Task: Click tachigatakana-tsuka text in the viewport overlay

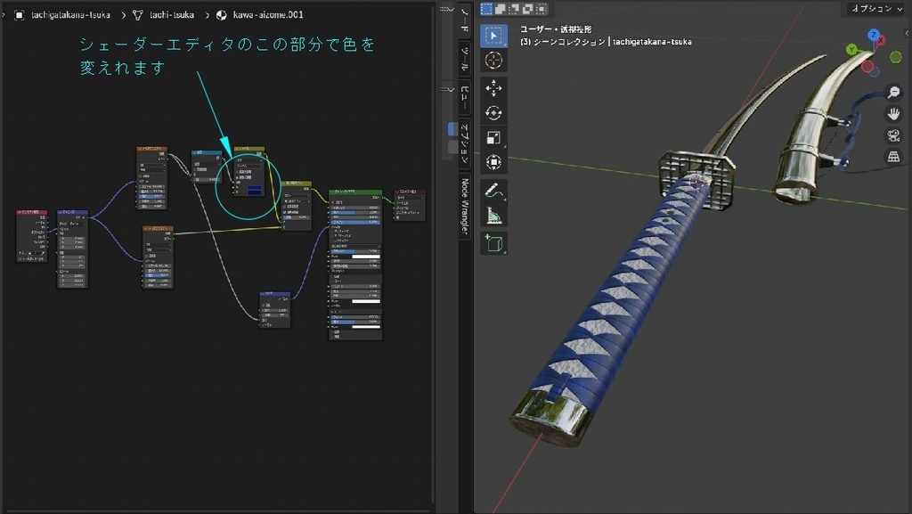Action: click(x=652, y=42)
